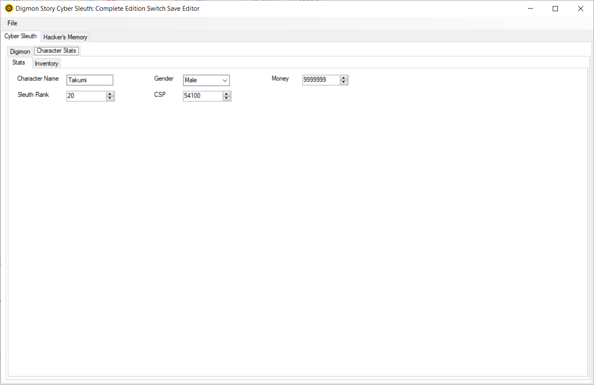The image size is (594, 385).
Task: Decrease CSP with the down arrow
Action: pos(227,98)
